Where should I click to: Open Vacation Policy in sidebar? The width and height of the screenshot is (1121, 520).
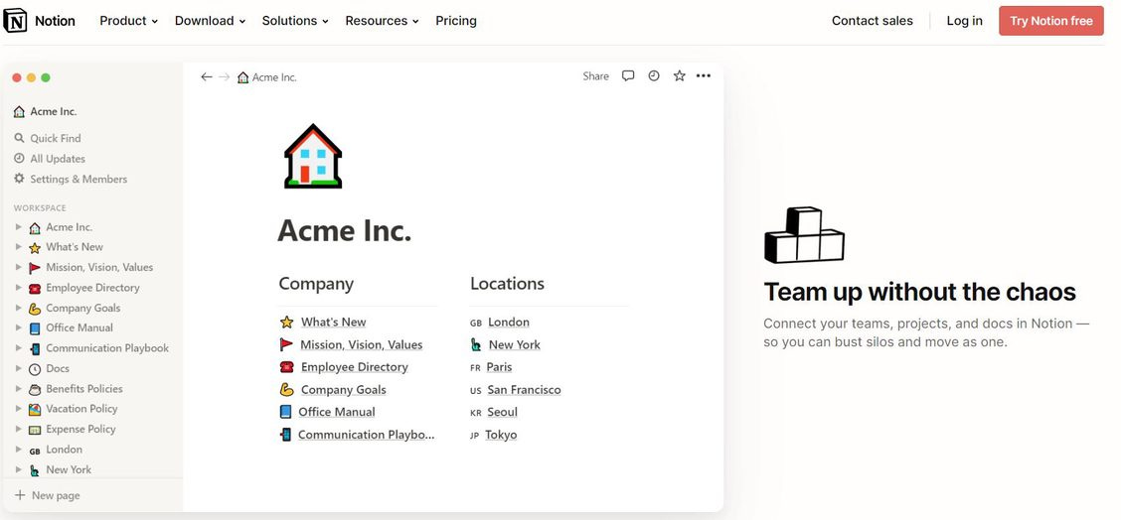click(81, 409)
